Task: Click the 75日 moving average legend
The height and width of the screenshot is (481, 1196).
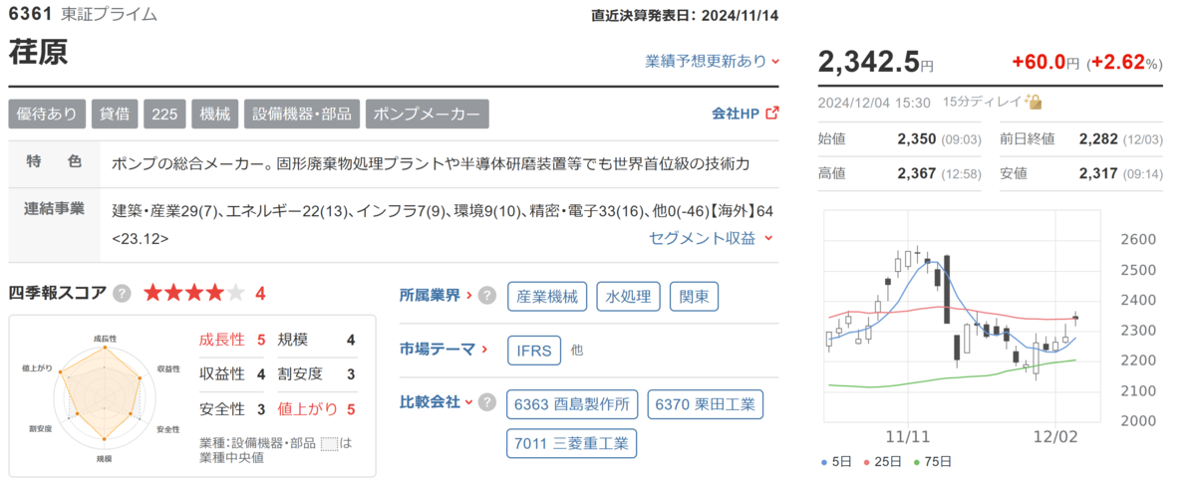Action: (931, 461)
